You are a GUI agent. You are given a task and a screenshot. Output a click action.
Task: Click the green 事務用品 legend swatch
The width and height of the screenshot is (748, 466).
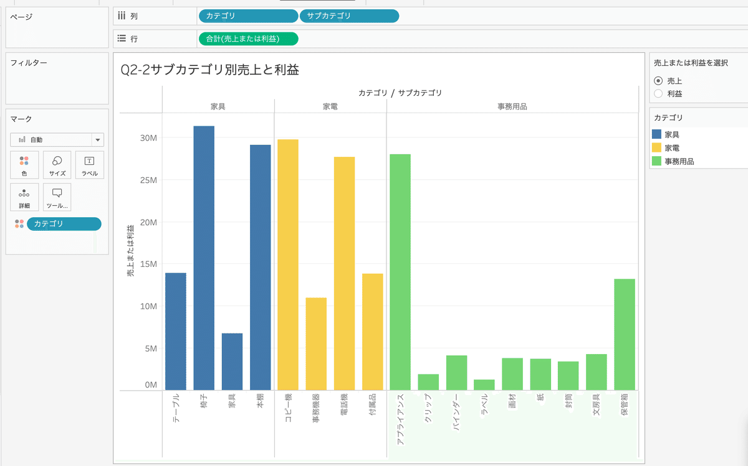[x=656, y=161]
